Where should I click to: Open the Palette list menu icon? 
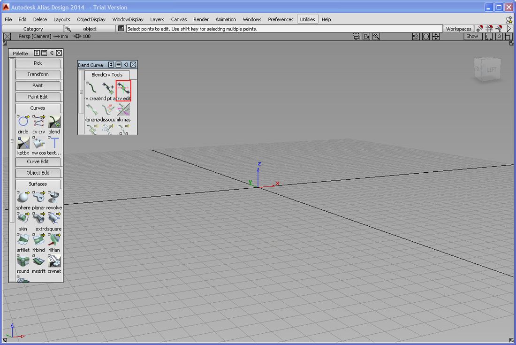(44, 53)
